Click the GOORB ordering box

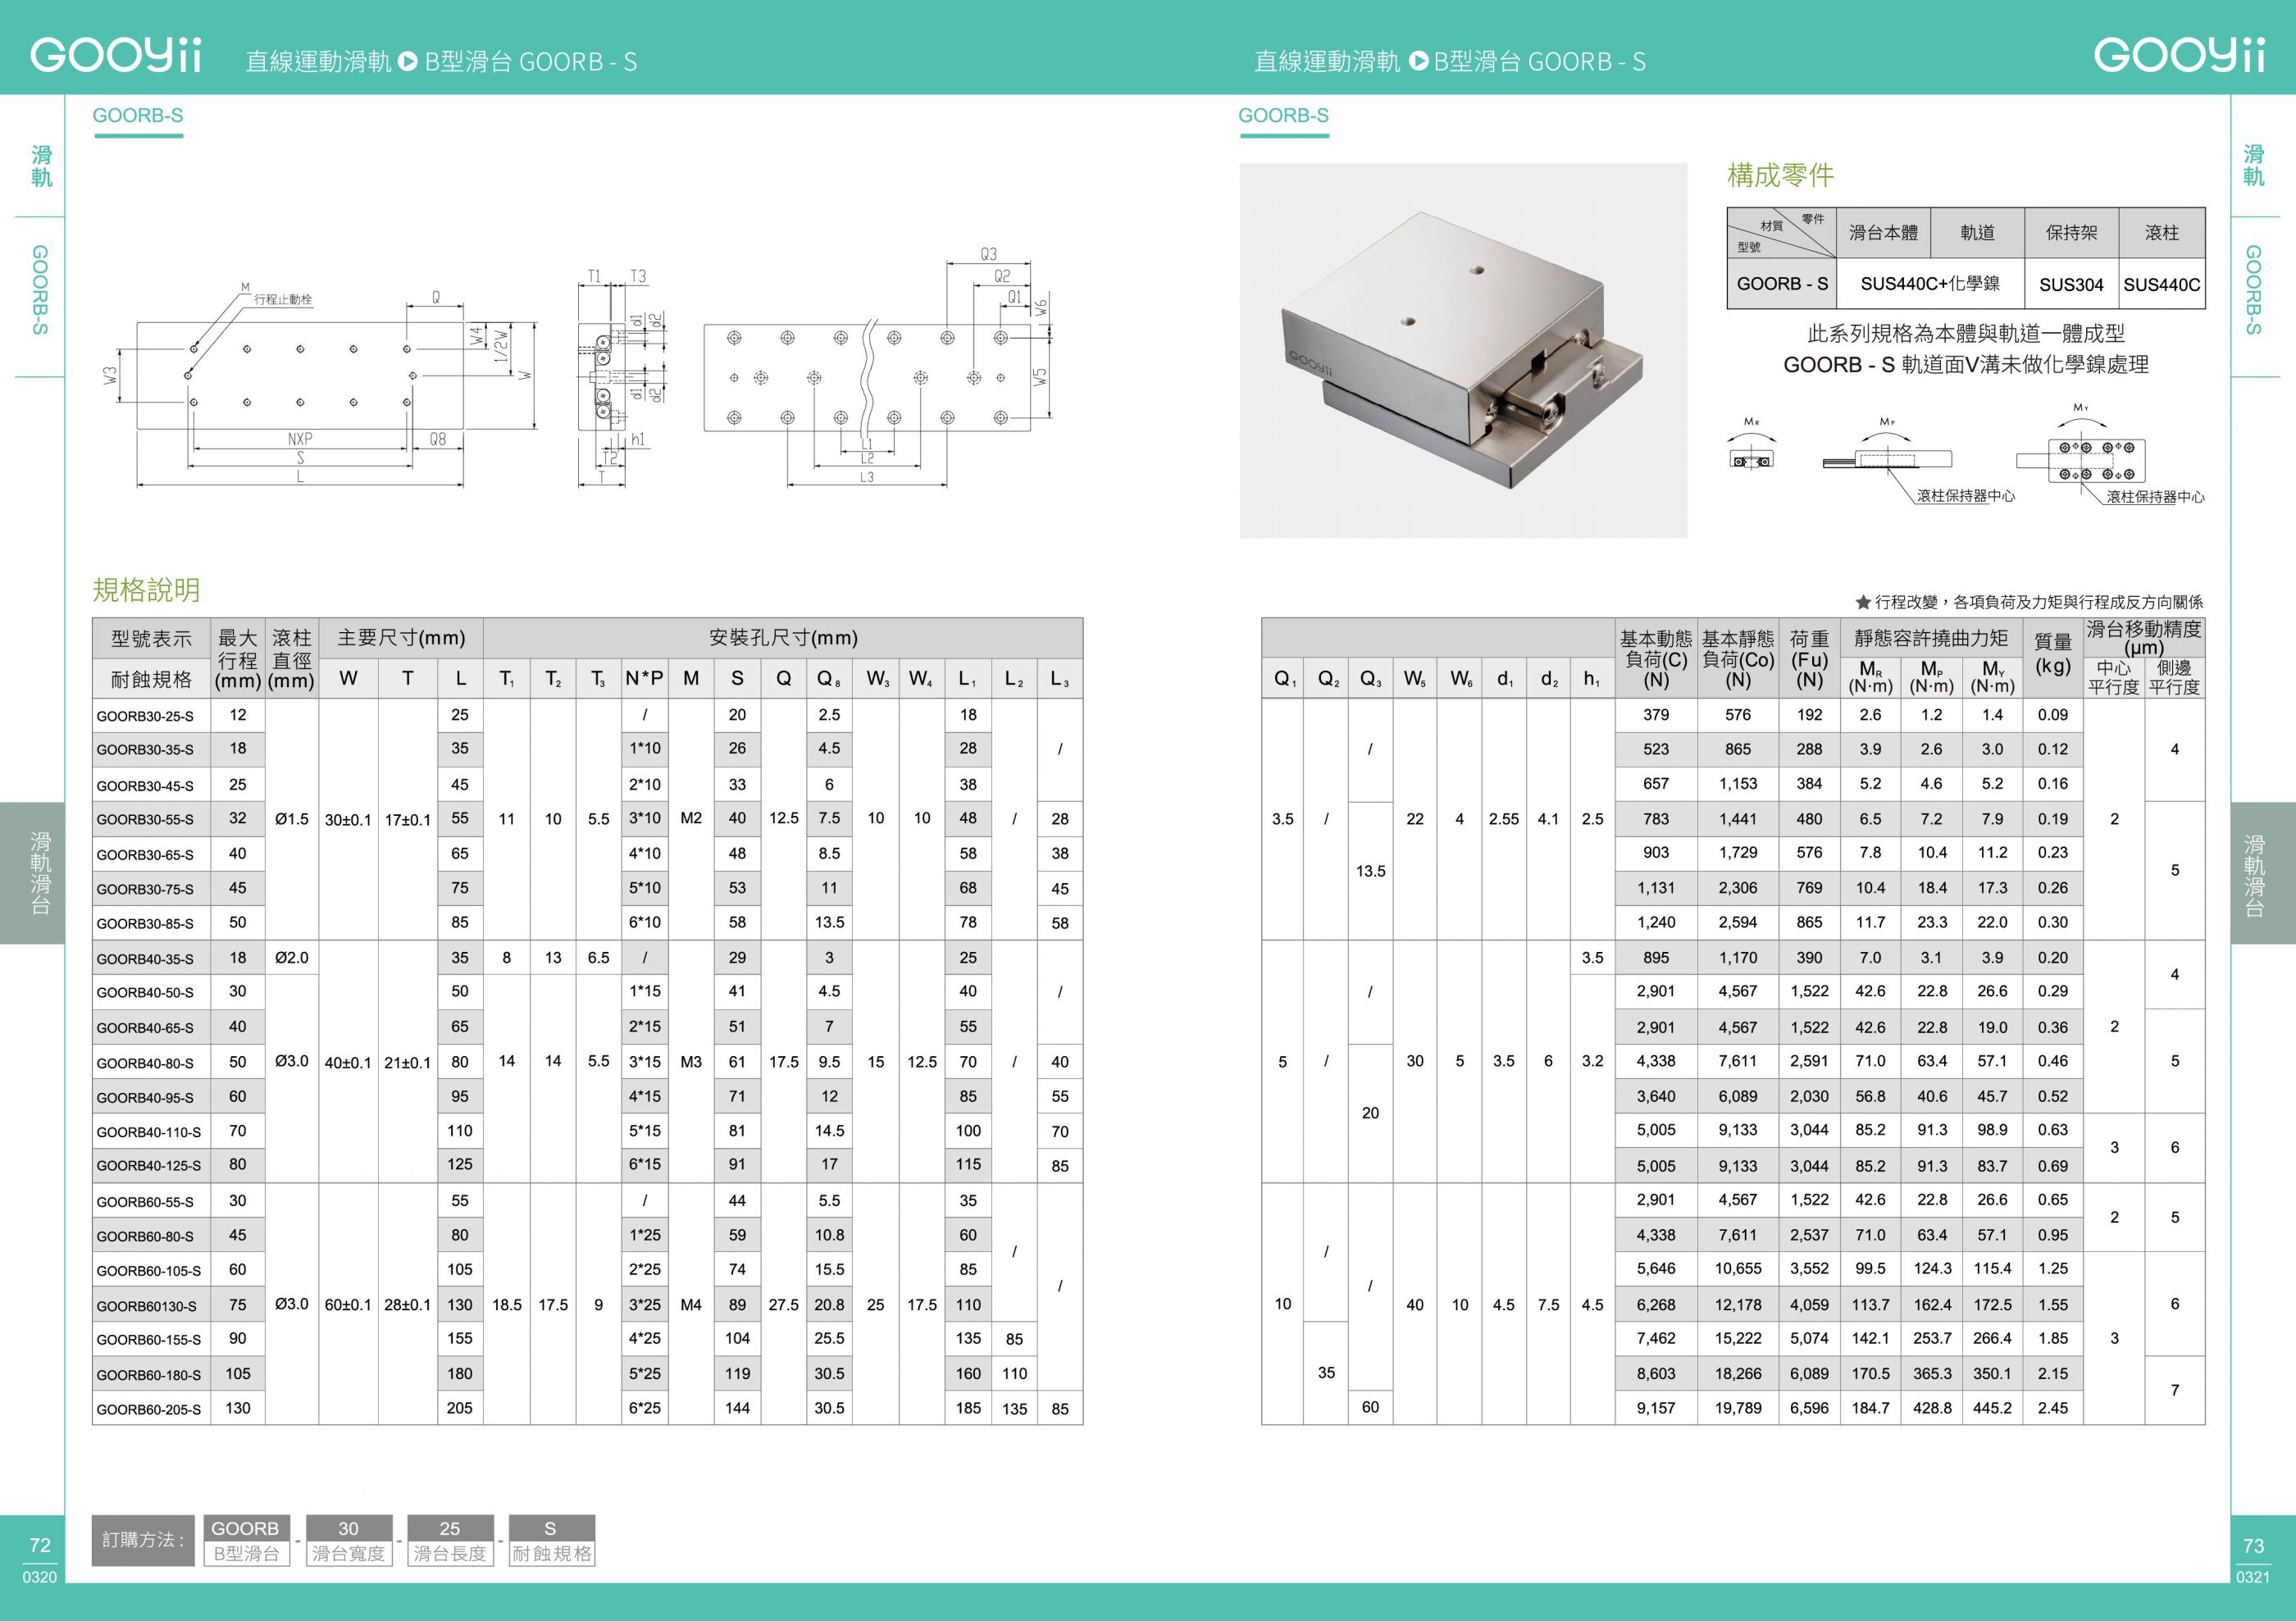tap(246, 1540)
